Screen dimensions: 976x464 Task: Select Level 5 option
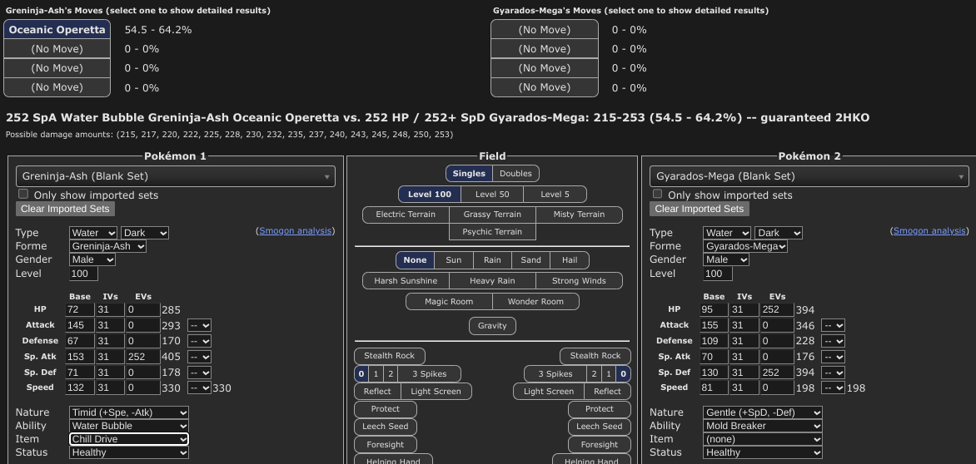pyautogui.click(x=555, y=195)
